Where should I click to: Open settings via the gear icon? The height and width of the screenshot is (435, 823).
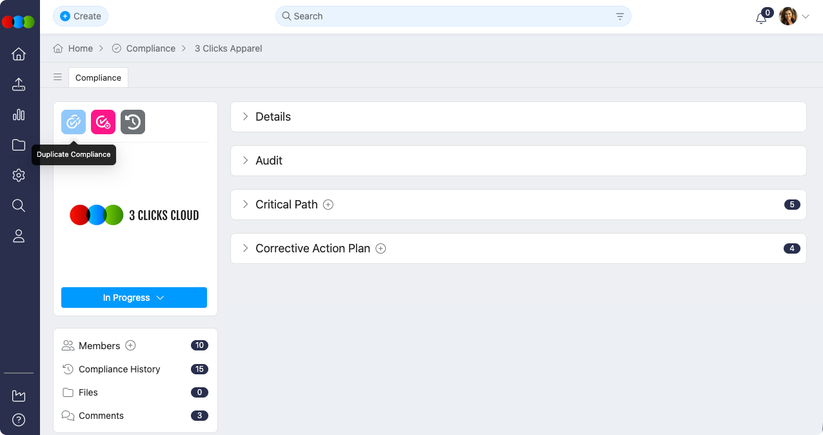pos(19,175)
